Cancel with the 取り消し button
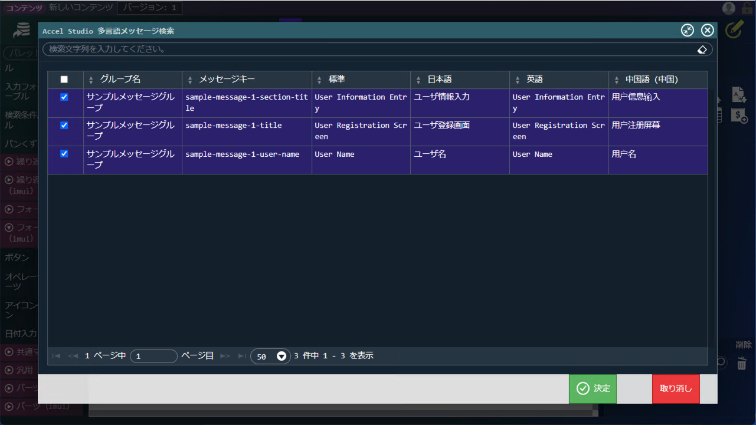 pyautogui.click(x=676, y=388)
